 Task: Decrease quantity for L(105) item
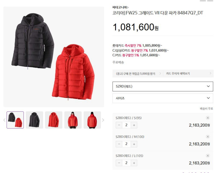pos(119,163)
